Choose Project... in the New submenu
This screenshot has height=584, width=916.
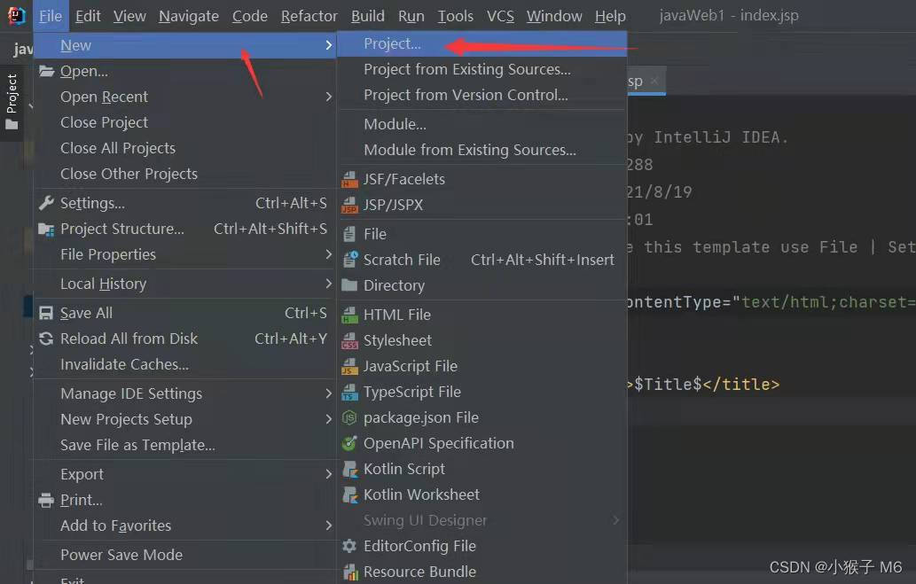pos(482,43)
